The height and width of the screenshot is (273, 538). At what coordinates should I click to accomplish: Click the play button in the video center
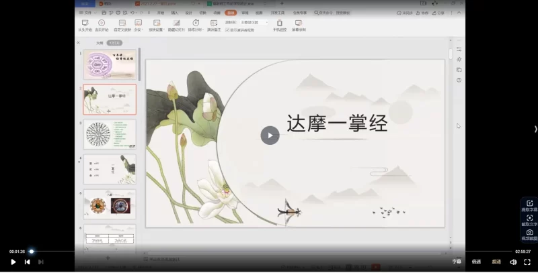[x=270, y=135]
